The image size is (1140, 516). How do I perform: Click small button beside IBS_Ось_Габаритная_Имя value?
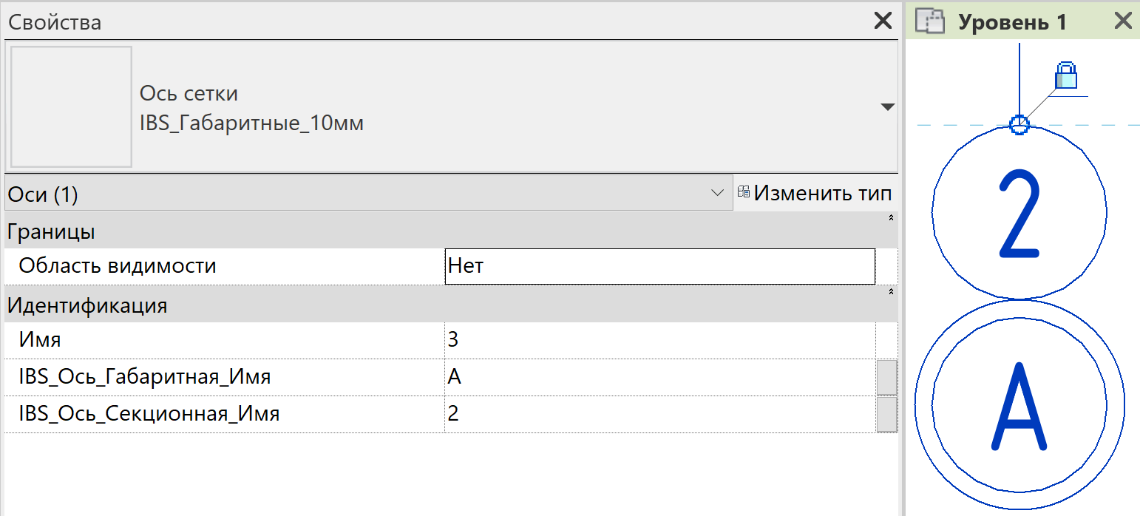(x=886, y=377)
